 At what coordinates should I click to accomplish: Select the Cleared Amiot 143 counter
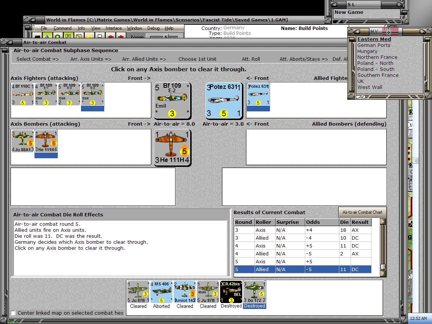(x=184, y=292)
